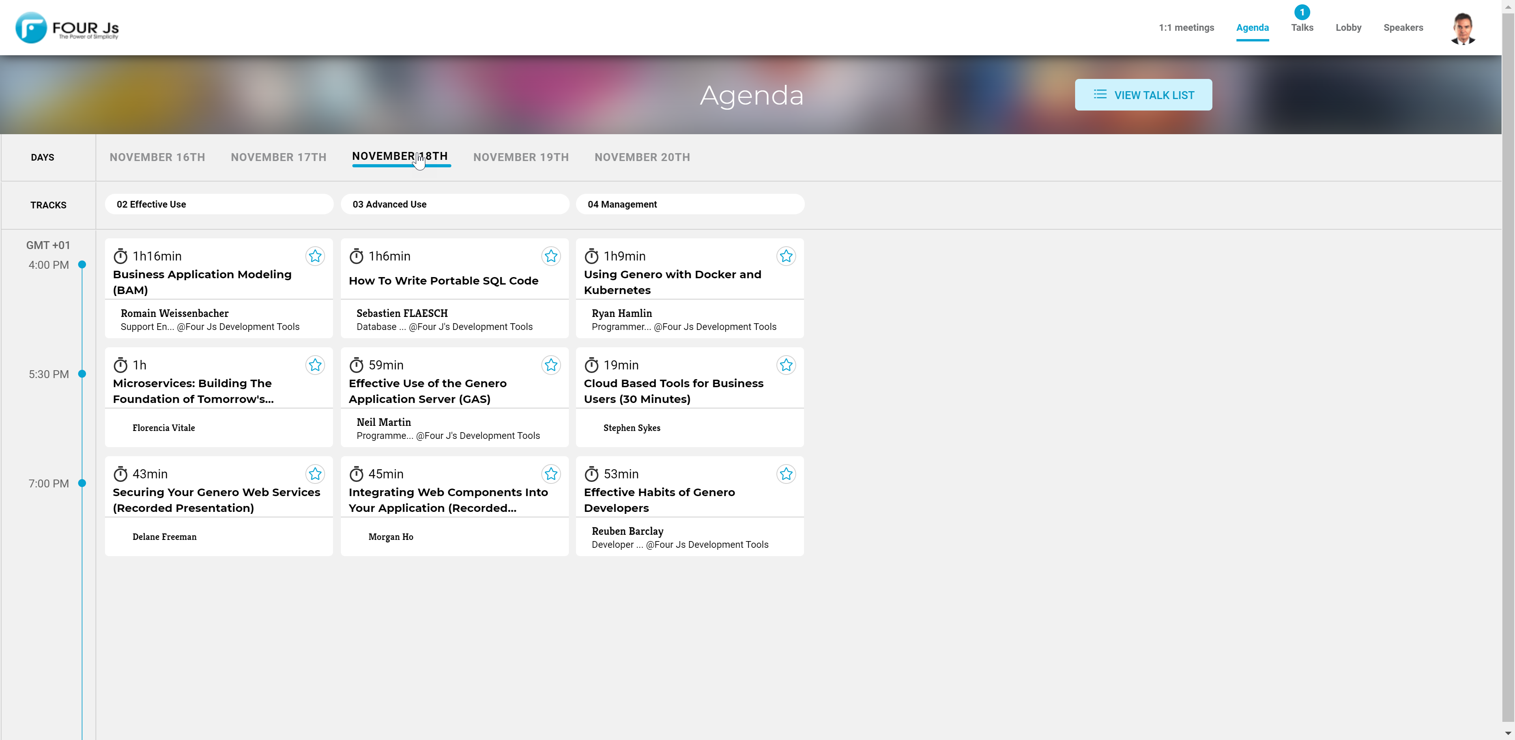The height and width of the screenshot is (740, 1515).
Task: Open Microservices: Building The Foundation talk
Action: (193, 391)
